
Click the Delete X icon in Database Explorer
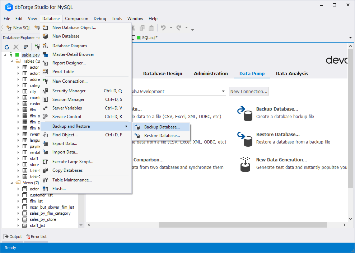tap(16, 47)
